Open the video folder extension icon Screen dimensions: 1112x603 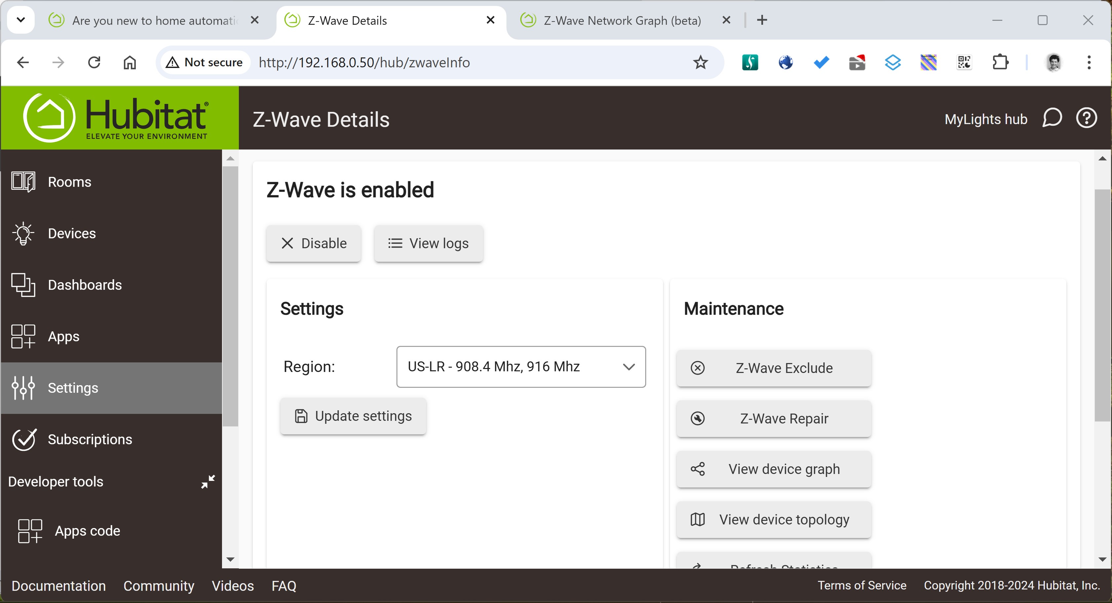point(857,62)
